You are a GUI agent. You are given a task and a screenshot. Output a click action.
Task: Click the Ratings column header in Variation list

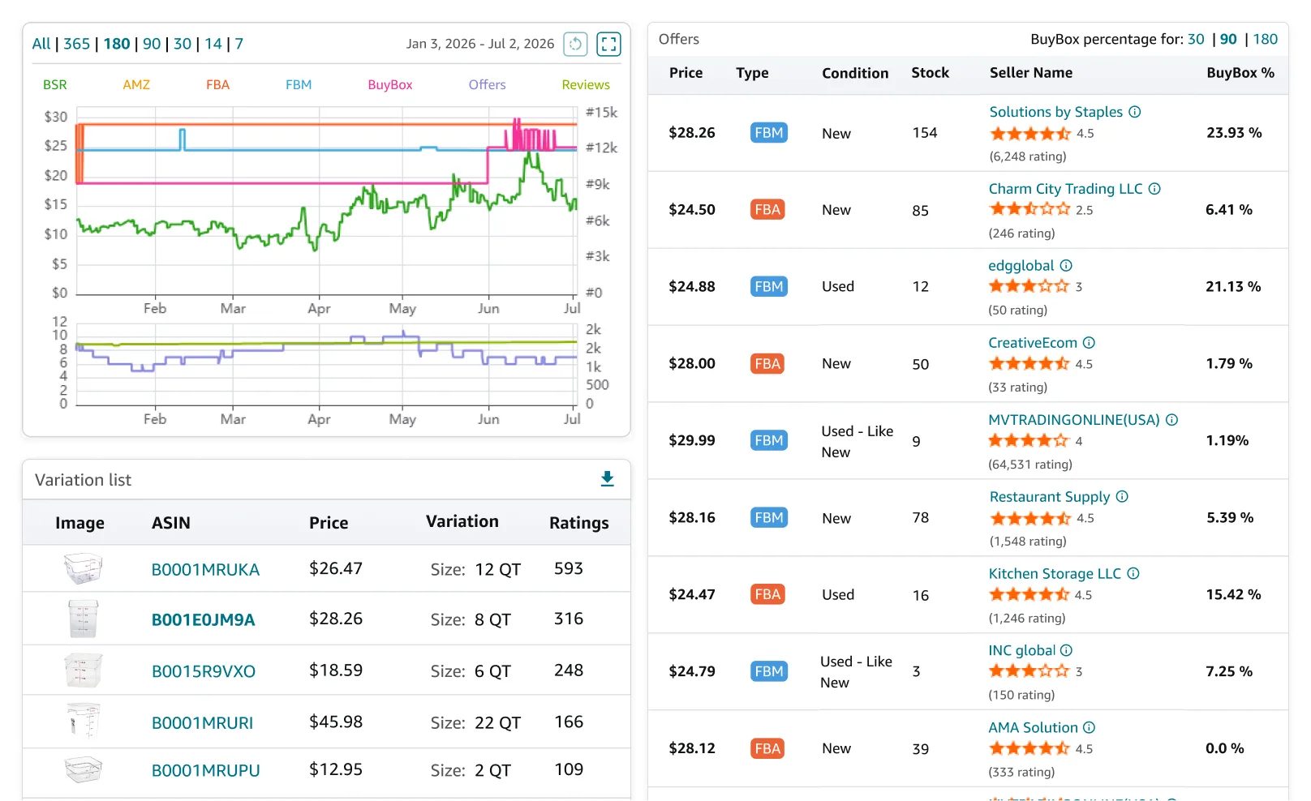578,523
